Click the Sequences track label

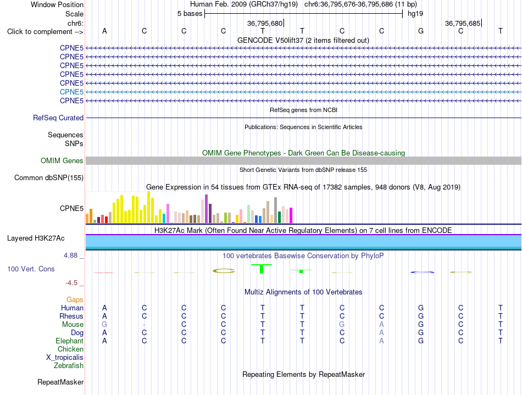pyautogui.click(x=65, y=135)
